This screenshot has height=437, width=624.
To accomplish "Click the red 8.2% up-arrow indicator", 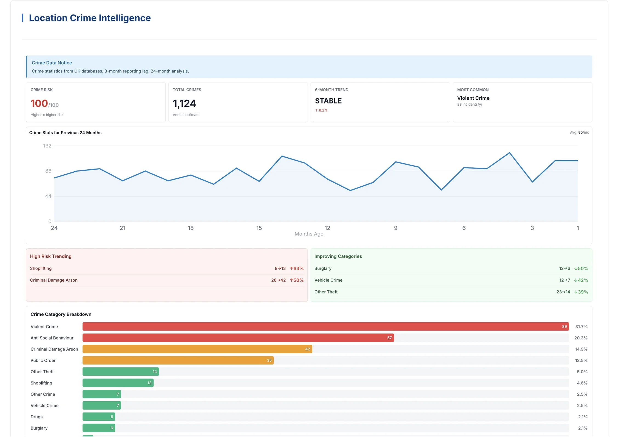I will click(321, 110).
